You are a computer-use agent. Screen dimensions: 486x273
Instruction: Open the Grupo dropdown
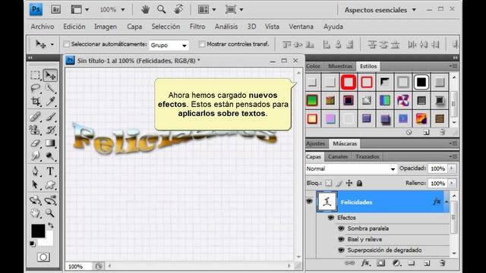point(169,45)
